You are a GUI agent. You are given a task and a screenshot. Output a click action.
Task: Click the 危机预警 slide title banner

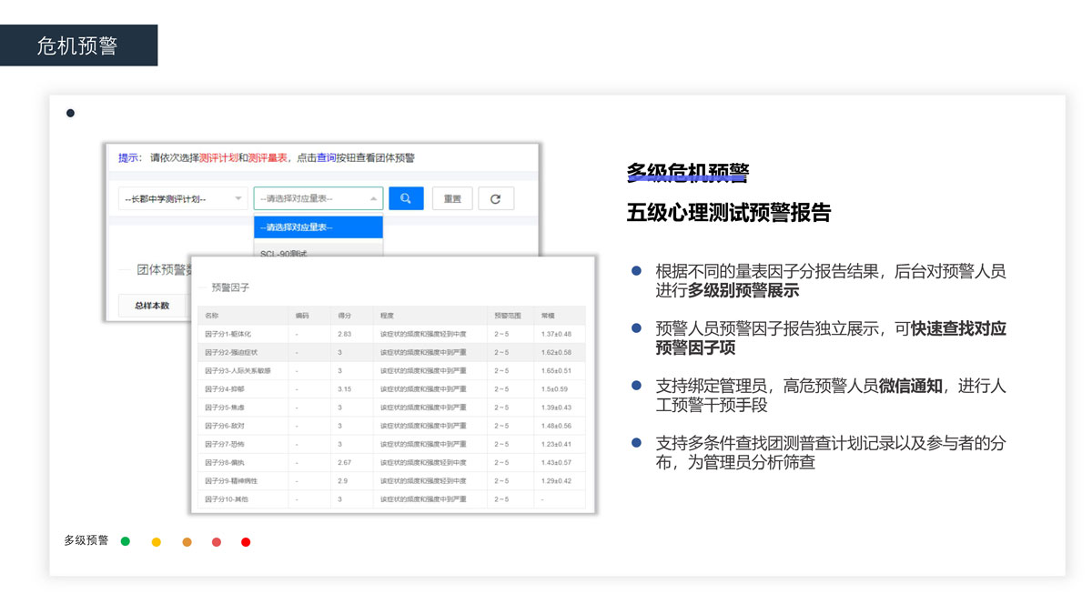tap(78, 45)
